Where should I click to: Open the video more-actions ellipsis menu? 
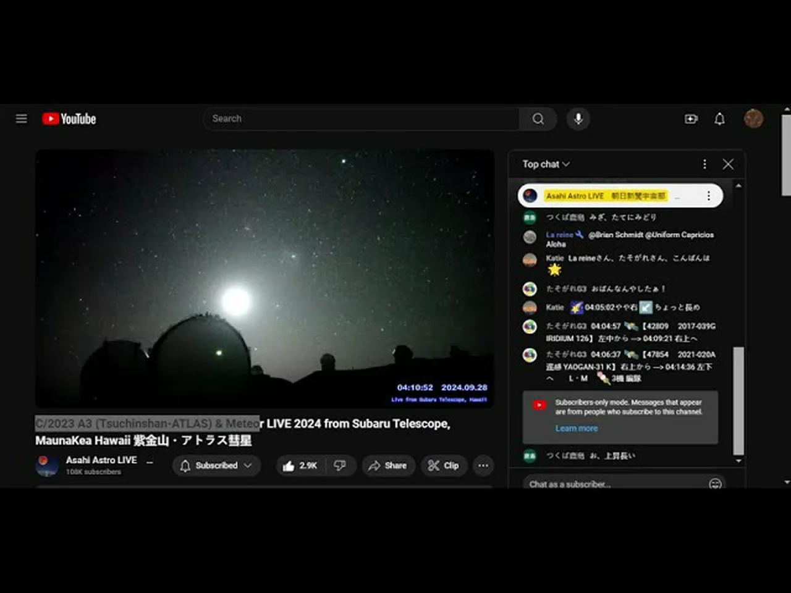[483, 466]
